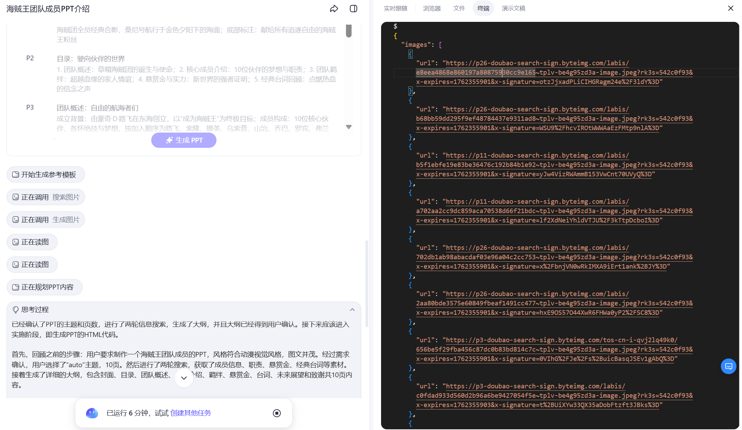Click the tool icon on 生成图片 step
This screenshot has width=742, height=430.
click(16, 220)
